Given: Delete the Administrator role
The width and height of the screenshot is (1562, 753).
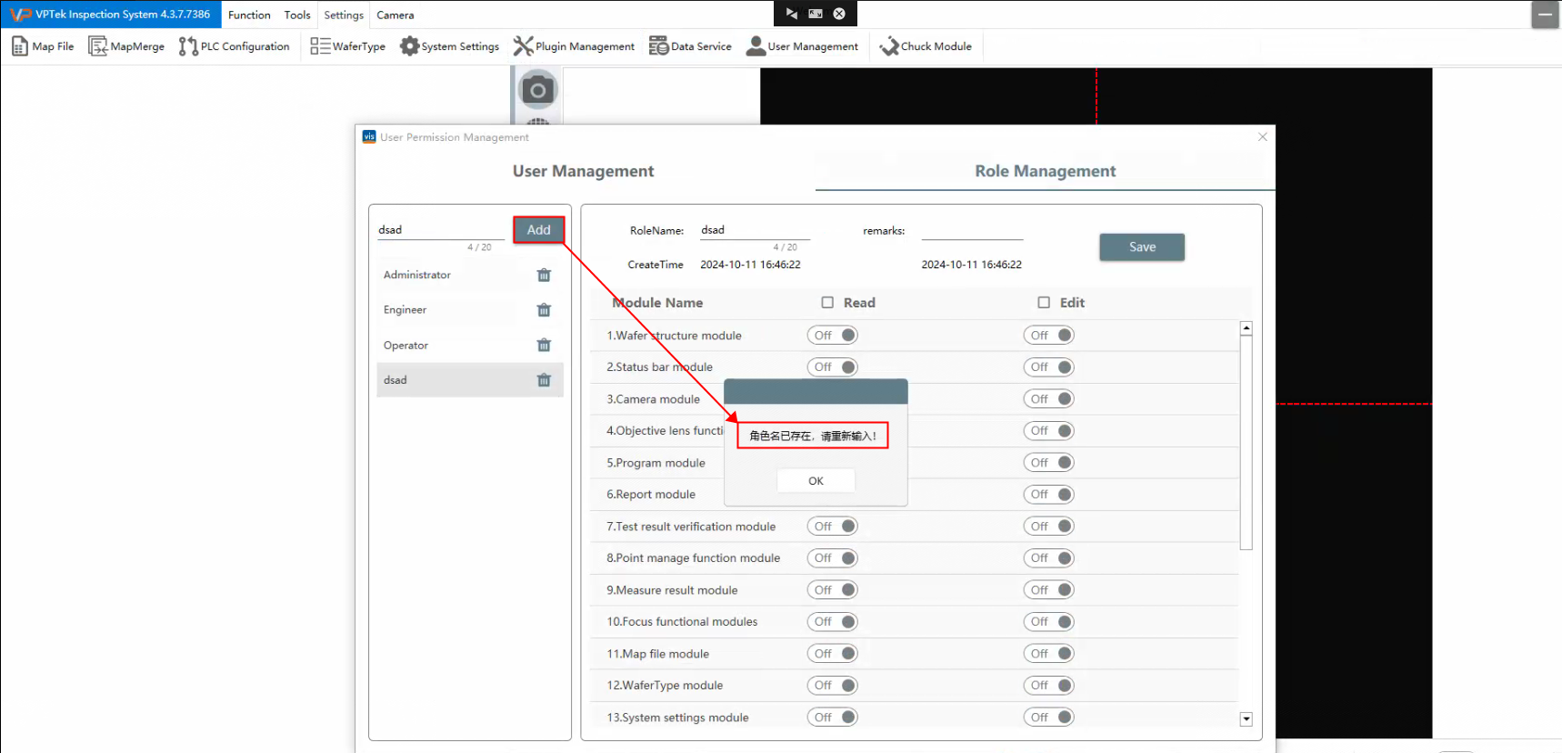Looking at the screenshot, I should pos(544,275).
